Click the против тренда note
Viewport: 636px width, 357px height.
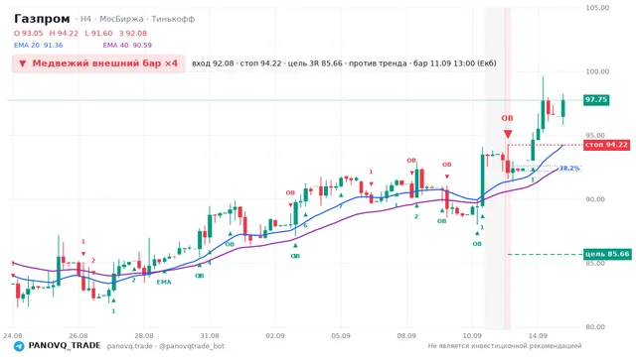378,63
